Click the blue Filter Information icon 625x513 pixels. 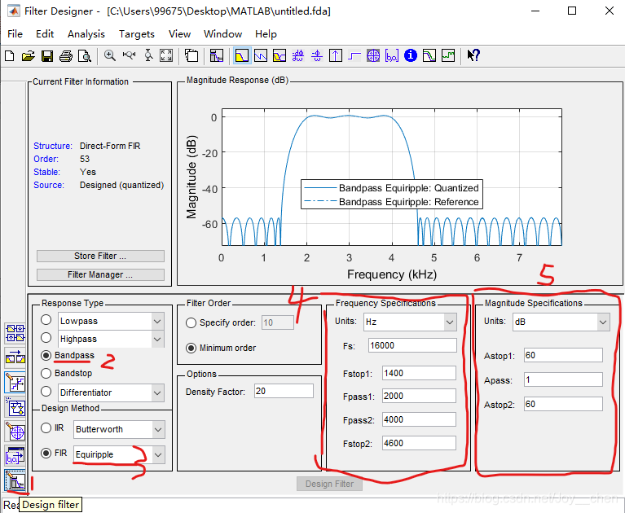tap(411, 55)
